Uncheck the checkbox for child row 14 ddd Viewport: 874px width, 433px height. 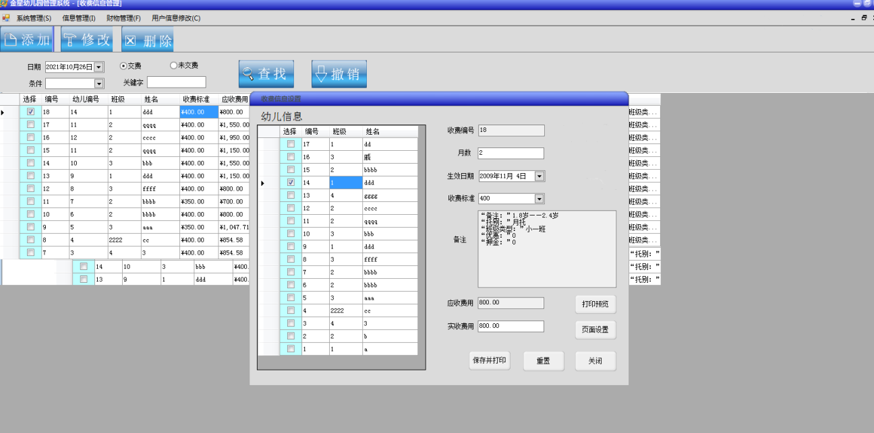pos(291,182)
